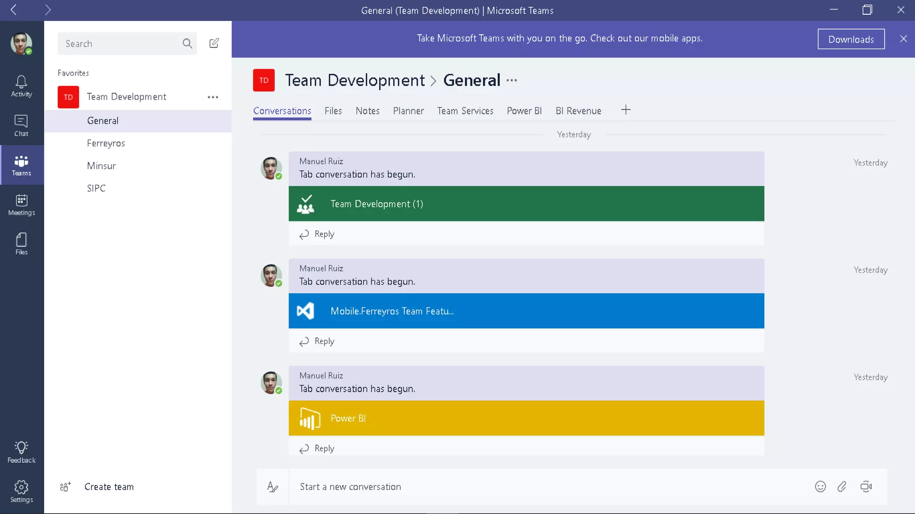The height and width of the screenshot is (514, 915).
Task: Click the Start a new conversation field
Action: pos(536,487)
